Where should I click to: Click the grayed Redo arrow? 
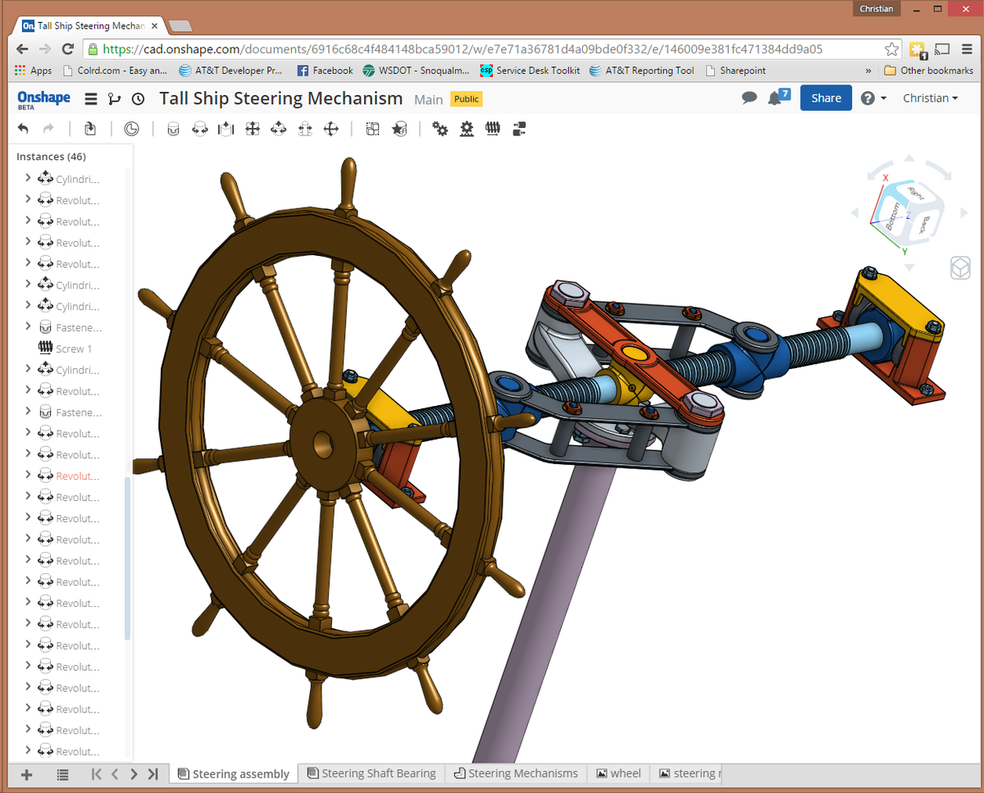tap(48, 129)
